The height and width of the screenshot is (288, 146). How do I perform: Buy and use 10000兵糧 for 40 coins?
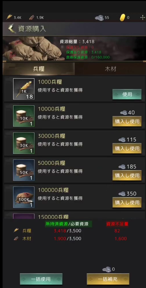127,121
